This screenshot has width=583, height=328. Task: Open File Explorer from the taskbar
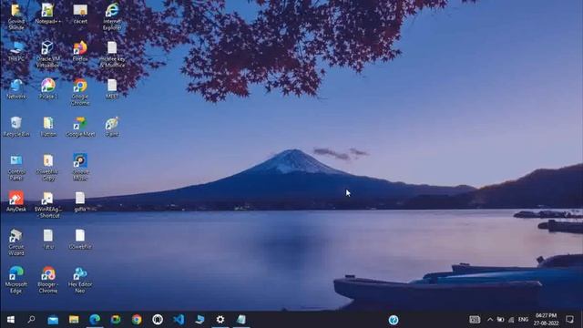point(74,320)
